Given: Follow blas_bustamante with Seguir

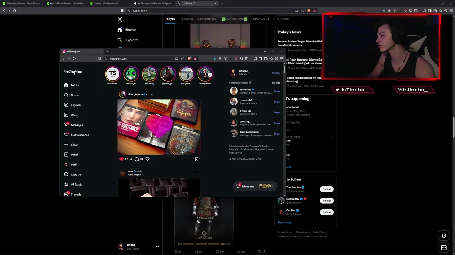Looking at the screenshot, I should 277,134.
